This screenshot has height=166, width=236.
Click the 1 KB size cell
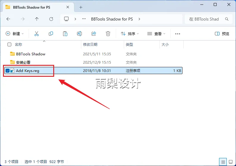[177, 71]
